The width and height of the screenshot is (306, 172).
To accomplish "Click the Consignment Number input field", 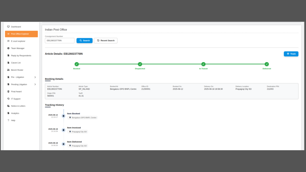I will pos(59,41).
